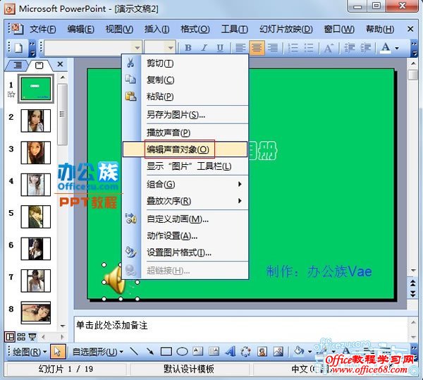Image resolution: width=423 pixels, height=380 pixels.
Task: Open 动作设置(A)... from context menu
Action: point(185,236)
